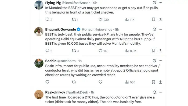Share Flying Pig's tweet
The width and height of the screenshot is (188, 106).
point(160,19)
